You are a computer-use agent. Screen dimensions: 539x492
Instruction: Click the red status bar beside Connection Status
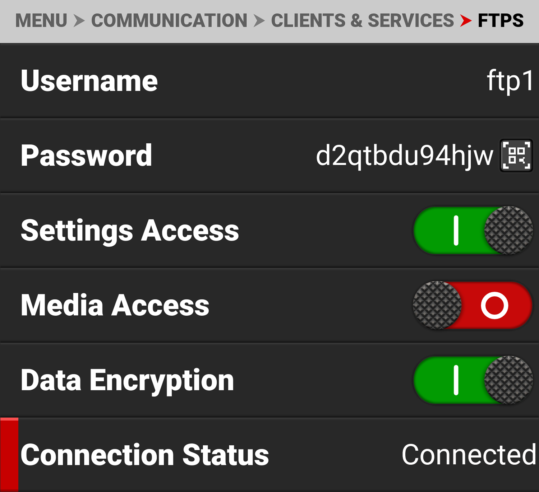click(9, 455)
